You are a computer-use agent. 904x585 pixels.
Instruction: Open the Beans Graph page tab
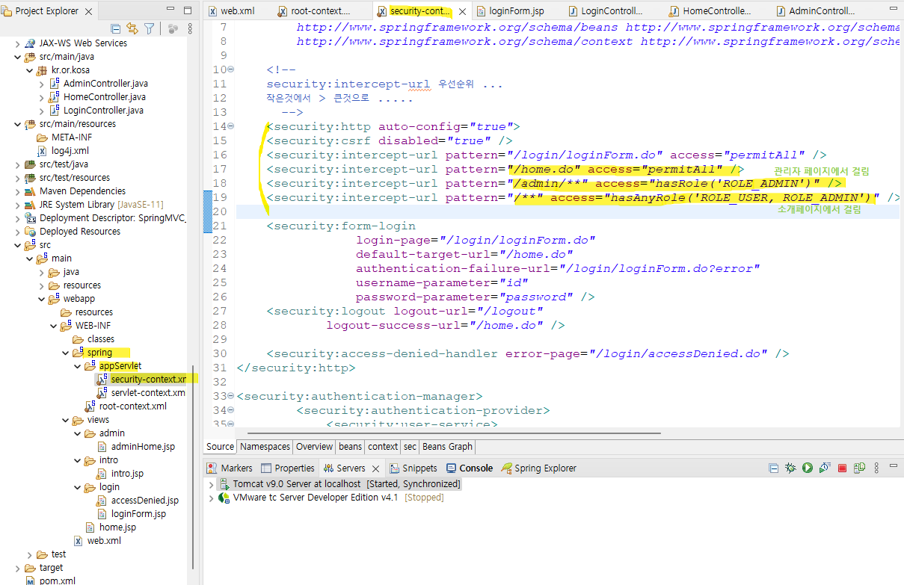pos(447,446)
